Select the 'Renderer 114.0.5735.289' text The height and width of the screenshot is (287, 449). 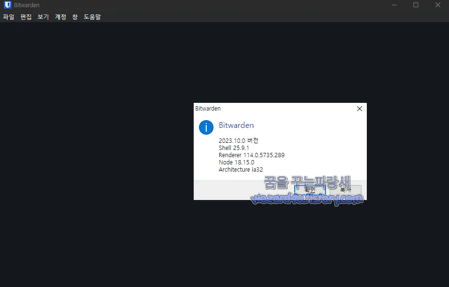[x=252, y=155]
